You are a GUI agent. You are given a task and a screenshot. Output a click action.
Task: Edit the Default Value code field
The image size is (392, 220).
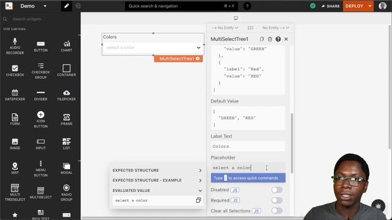tap(247, 118)
